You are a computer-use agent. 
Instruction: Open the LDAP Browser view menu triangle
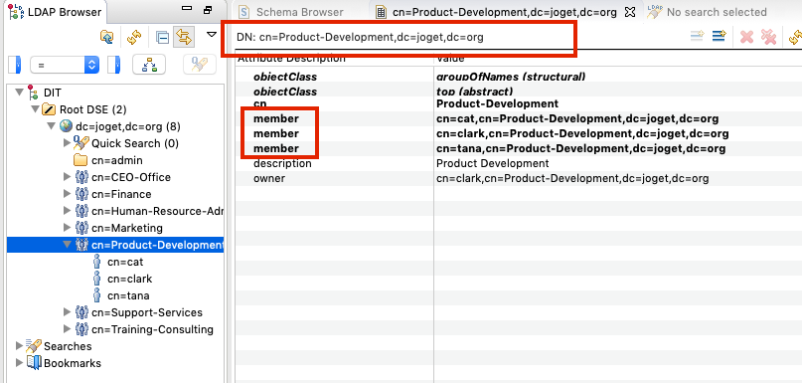coord(212,34)
